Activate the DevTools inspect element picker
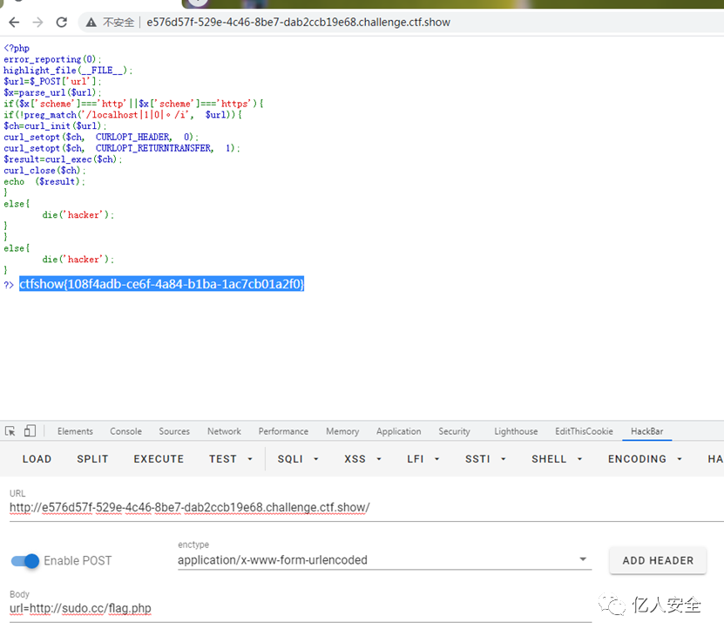The width and height of the screenshot is (724, 636). coord(10,431)
